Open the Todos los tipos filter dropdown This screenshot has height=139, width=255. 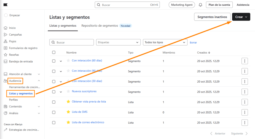pos(165,42)
